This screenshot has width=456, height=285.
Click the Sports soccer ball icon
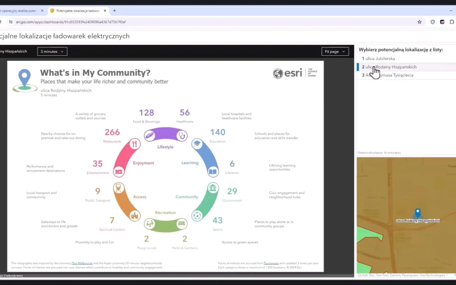coord(197,216)
